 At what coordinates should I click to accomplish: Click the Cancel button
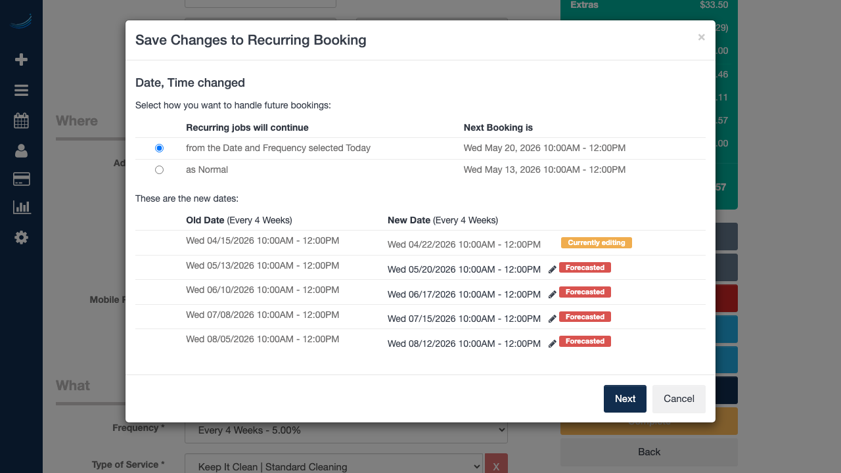[x=679, y=399]
